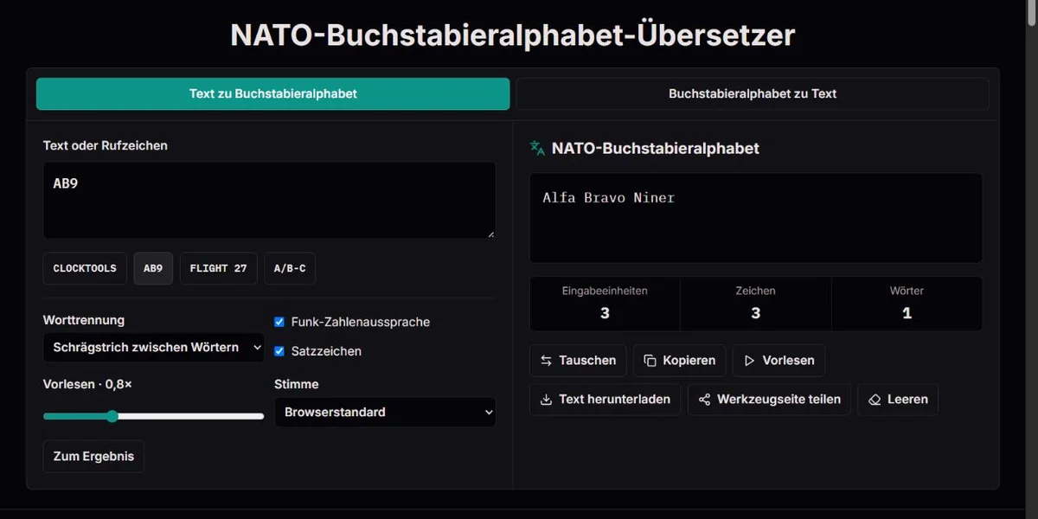This screenshot has width=1038, height=519.
Task: Click the Satzzeichen label text
Action: [326, 351]
